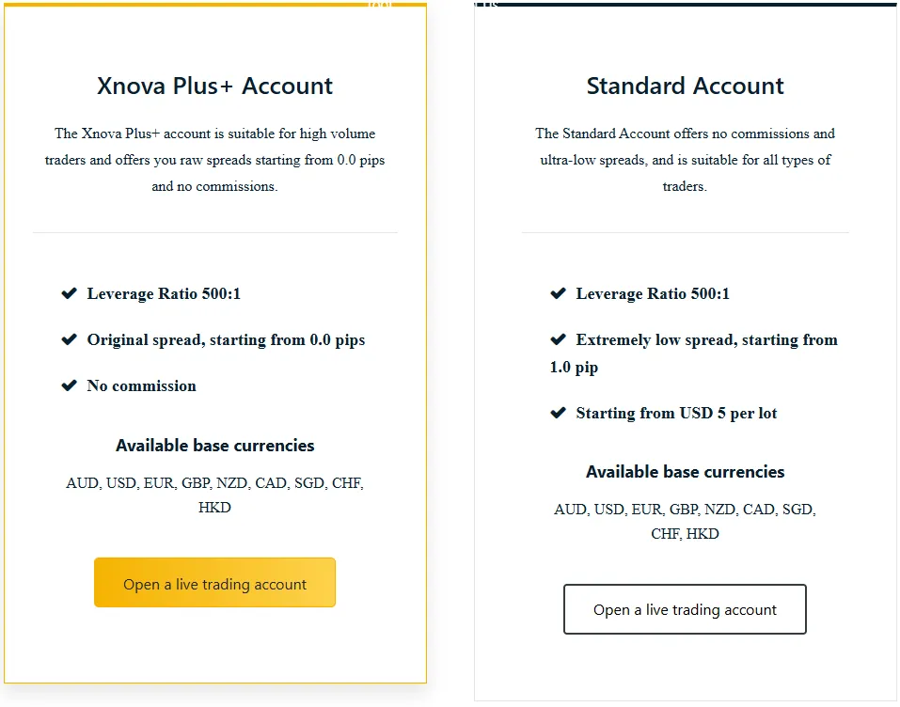
Task: Click Starting from USD 5 per lot text
Action: pos(676,413)
